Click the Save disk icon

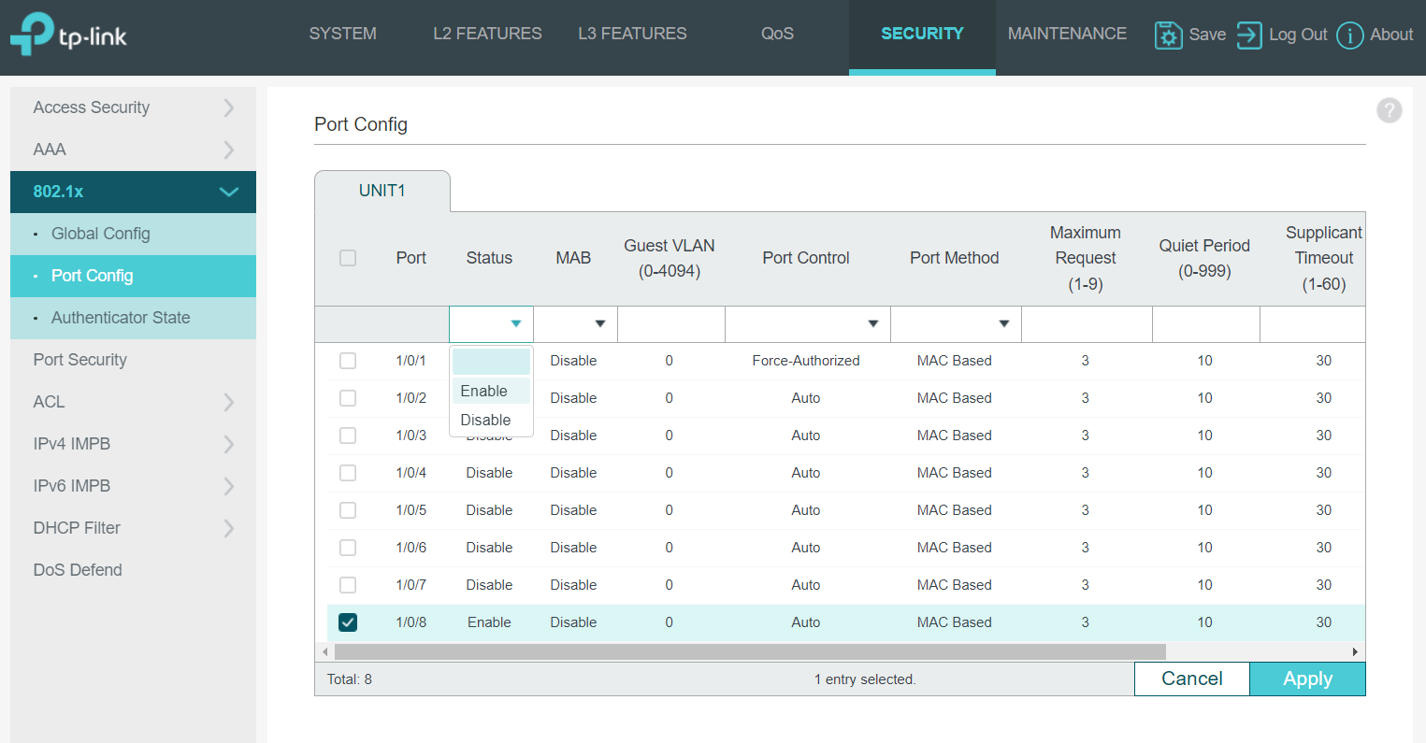[x=1168, y=35]
